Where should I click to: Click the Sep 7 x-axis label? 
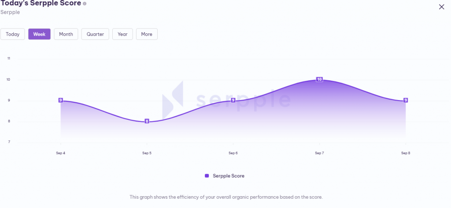pos(319,153)
